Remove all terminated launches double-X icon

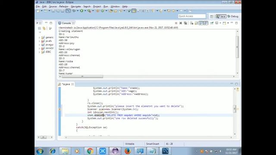[185, 23]
